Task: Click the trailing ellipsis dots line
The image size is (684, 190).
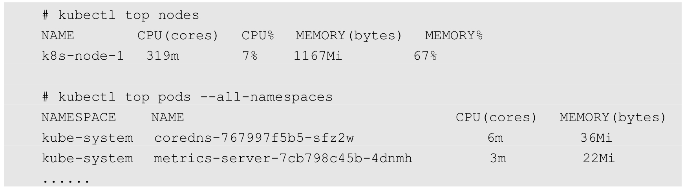Action: tap(66, 181)
